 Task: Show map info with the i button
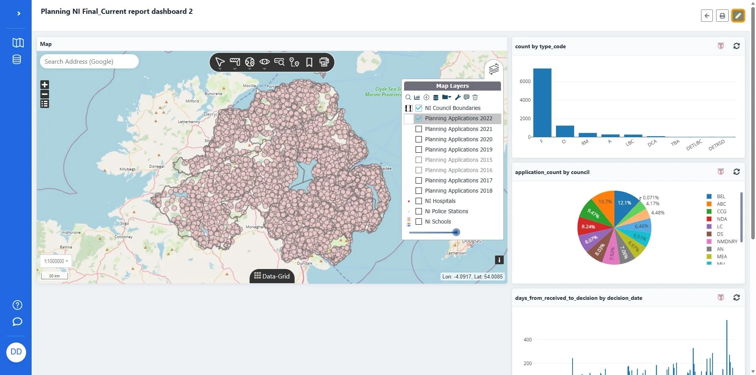(499, 260)
